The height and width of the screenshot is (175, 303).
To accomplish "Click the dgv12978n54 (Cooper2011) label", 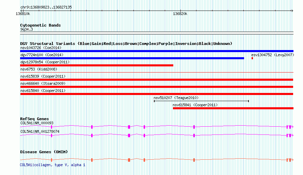I will point(45,62).
